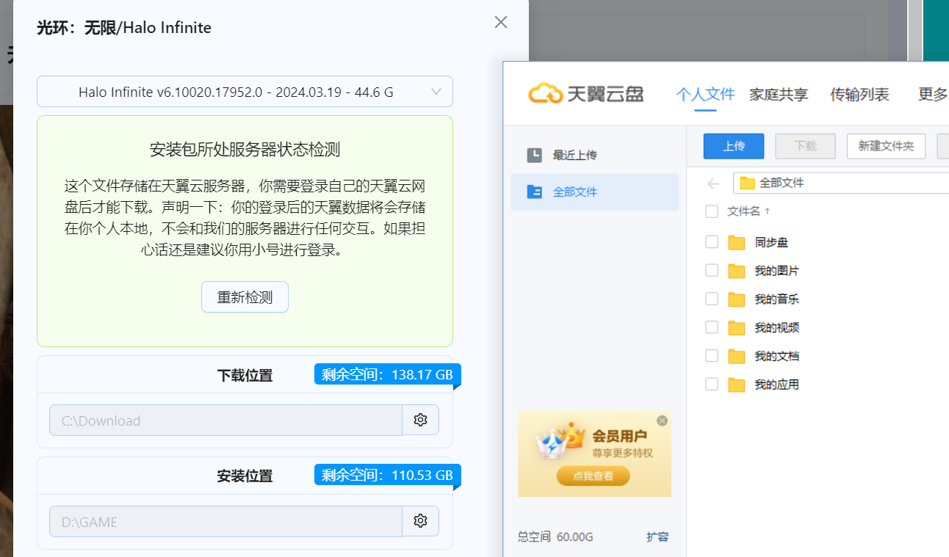Click the 扩容 link
Viewport: 949px width, 557px height.
click(x=657, y=537)
